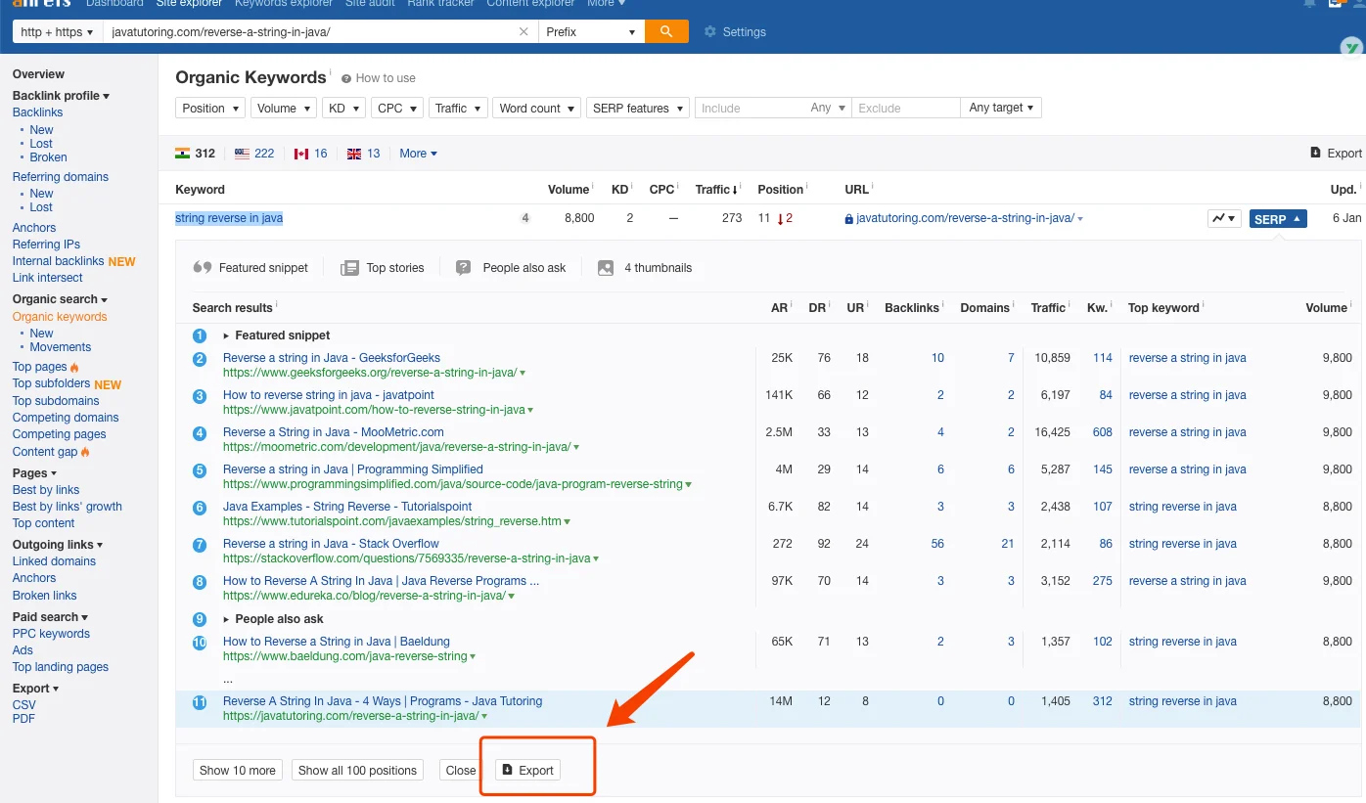Open the CPC filter dropdown

pyautogui.click(x=397, y=108)
